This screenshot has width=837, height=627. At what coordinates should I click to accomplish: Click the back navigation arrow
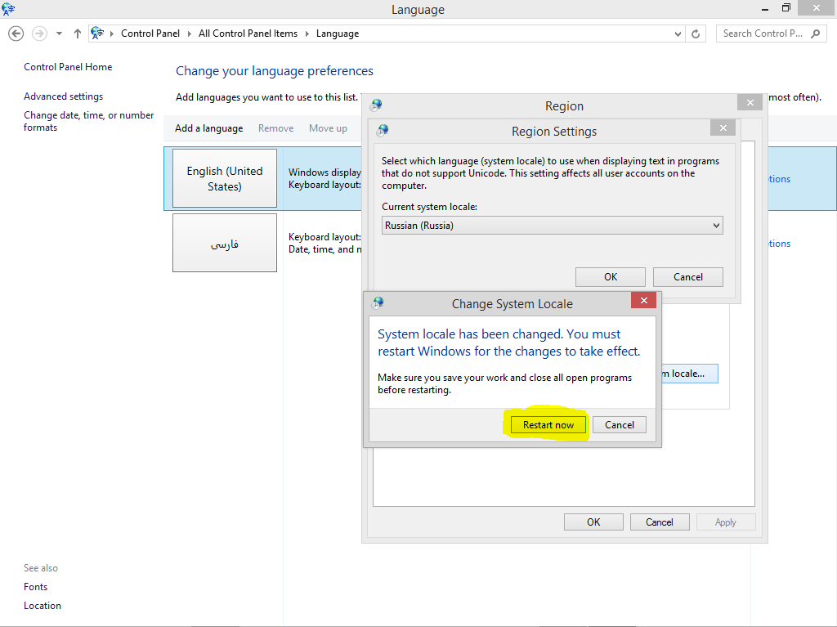pos(16,34)
